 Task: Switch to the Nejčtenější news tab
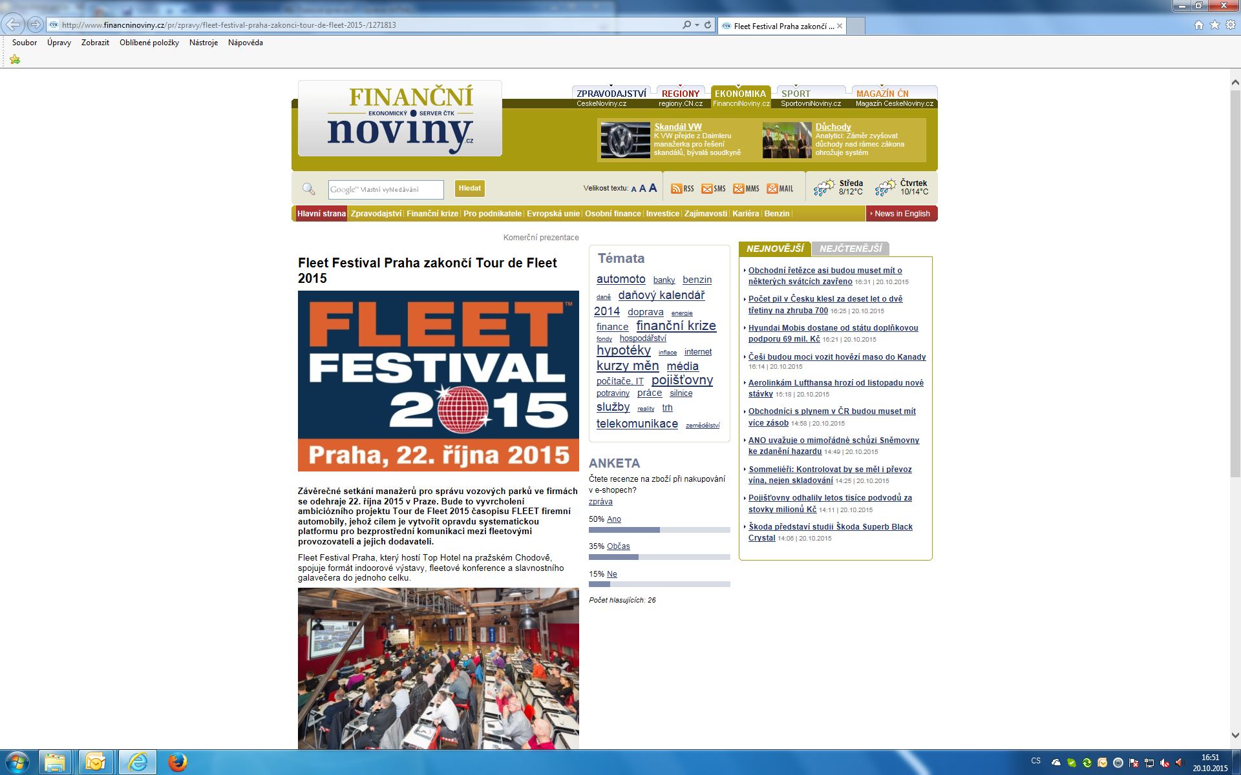click(x=851, y=249)
